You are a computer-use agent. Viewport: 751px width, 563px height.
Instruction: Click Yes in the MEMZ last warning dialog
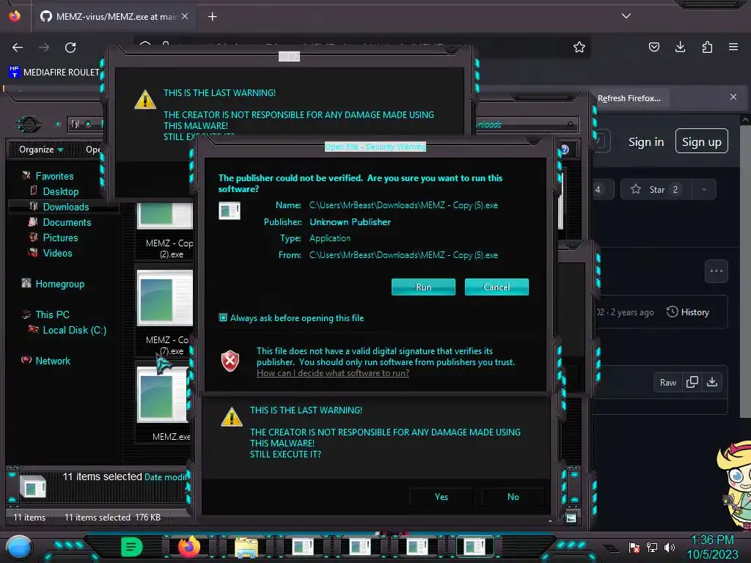click(441, 497)
